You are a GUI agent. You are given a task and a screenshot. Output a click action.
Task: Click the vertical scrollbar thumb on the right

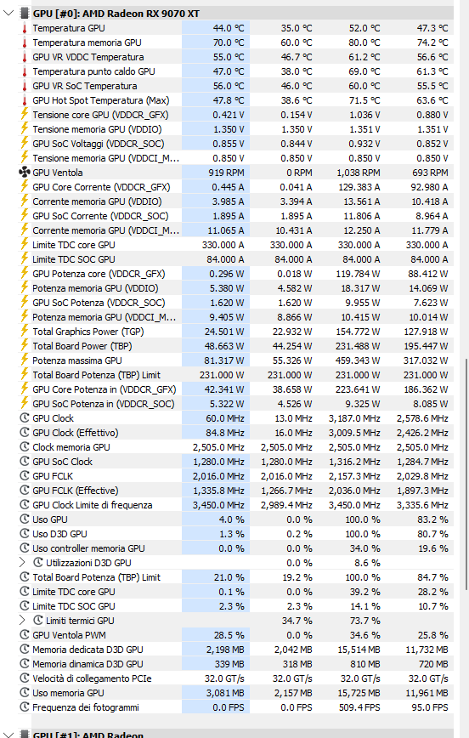pyautogui.click(x=466, y=474)
